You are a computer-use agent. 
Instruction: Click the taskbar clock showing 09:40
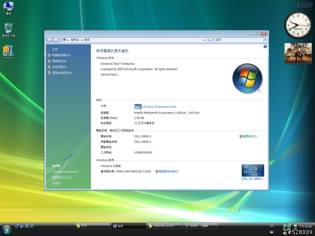click(x=305, y=226)
